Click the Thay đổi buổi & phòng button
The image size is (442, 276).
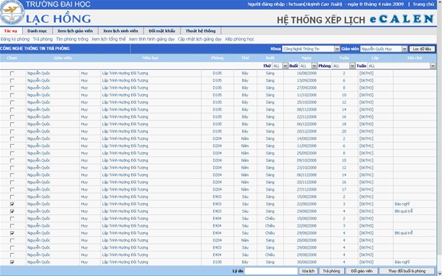pyautogui.click(x=407, y=271)
